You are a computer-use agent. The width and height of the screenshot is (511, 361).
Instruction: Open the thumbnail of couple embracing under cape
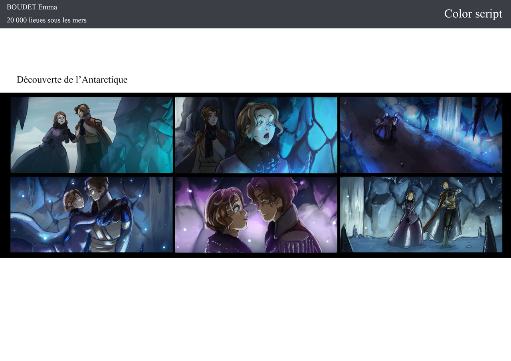click(x=91, y=215)
